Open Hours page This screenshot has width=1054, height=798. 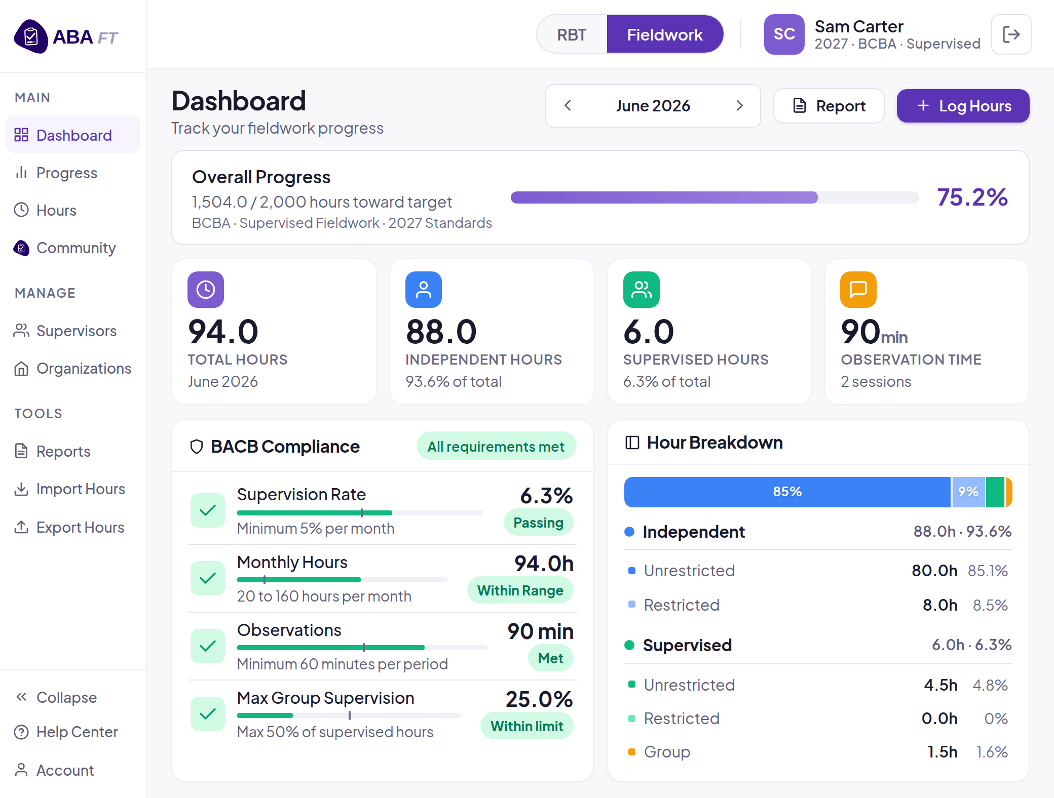[73, 210]
